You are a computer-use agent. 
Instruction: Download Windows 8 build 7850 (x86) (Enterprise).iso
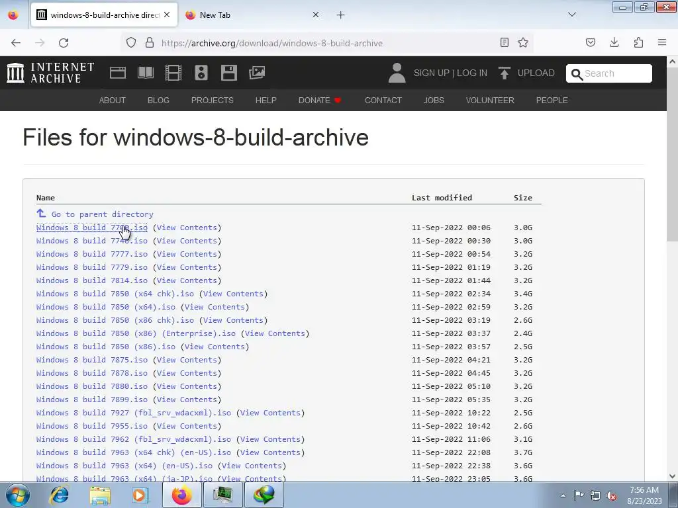136,333
